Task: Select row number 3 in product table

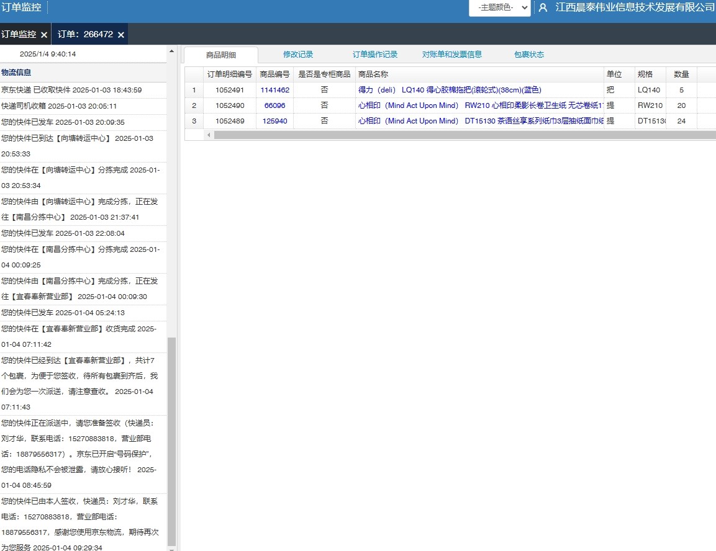Action: click(194, 121)
